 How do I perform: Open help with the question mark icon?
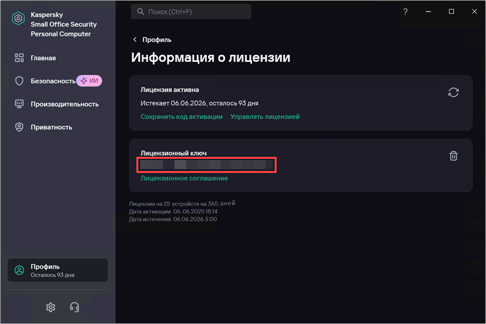click(405, 12)
